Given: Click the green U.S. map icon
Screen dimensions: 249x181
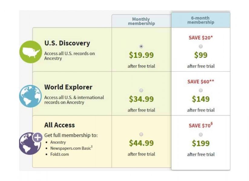Looking at the screenshot, I should (x=30, y=52).
